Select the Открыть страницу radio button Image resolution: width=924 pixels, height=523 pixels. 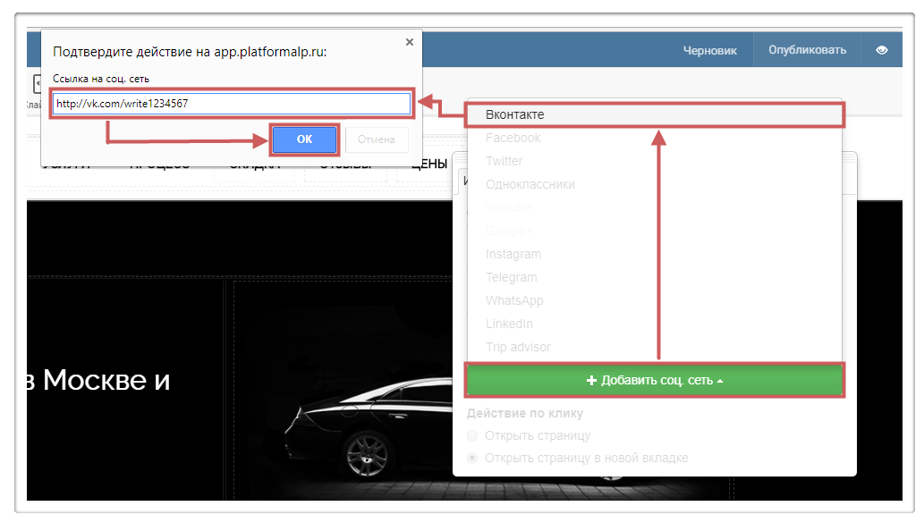pyautogui.click(x=472, y=435)
